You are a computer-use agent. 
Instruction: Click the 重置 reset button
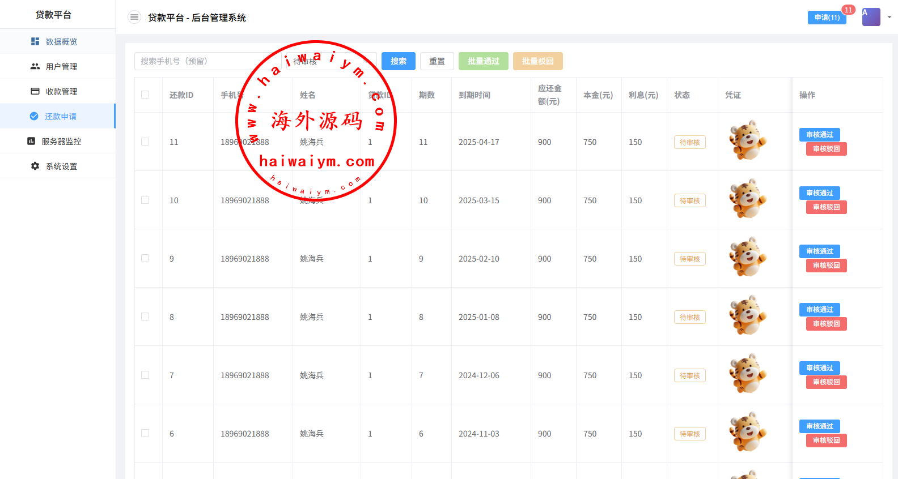pyautogui.click(x=437, y=61)
